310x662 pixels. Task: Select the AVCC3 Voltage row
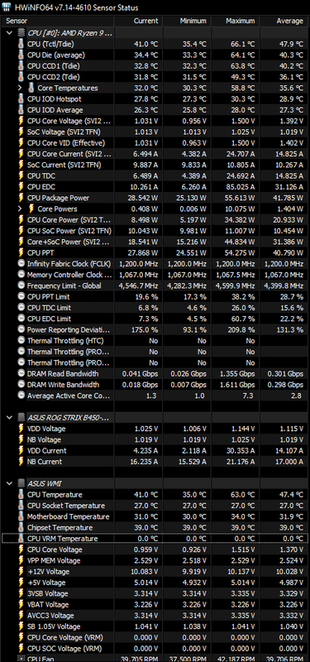[x=155, y=615]
